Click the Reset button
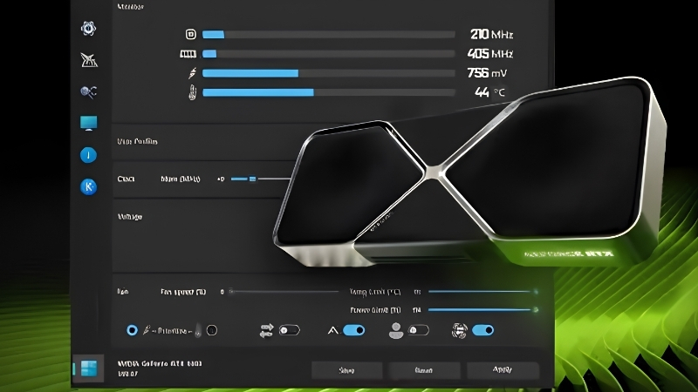The image size is (698, 392). tap(424, 369)
